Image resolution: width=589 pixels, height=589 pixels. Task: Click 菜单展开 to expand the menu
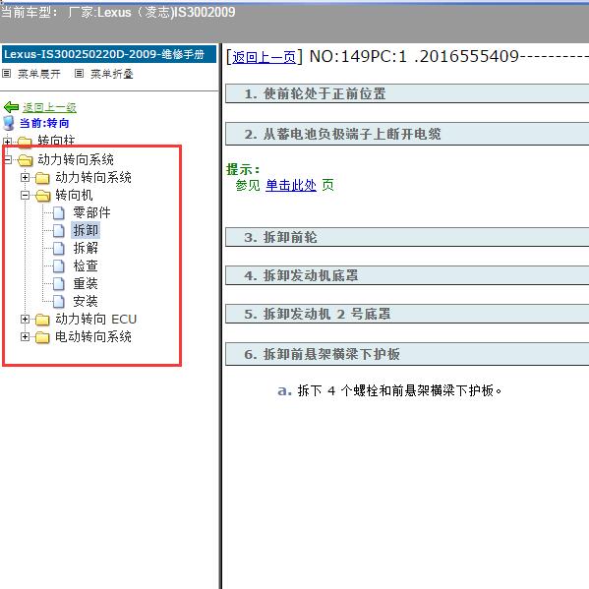click(39, 74)
